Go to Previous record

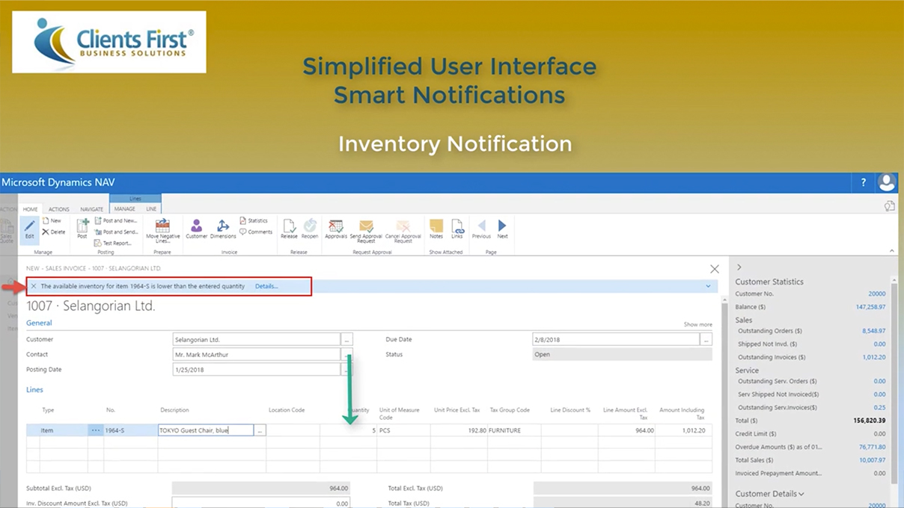click(481, 229)
